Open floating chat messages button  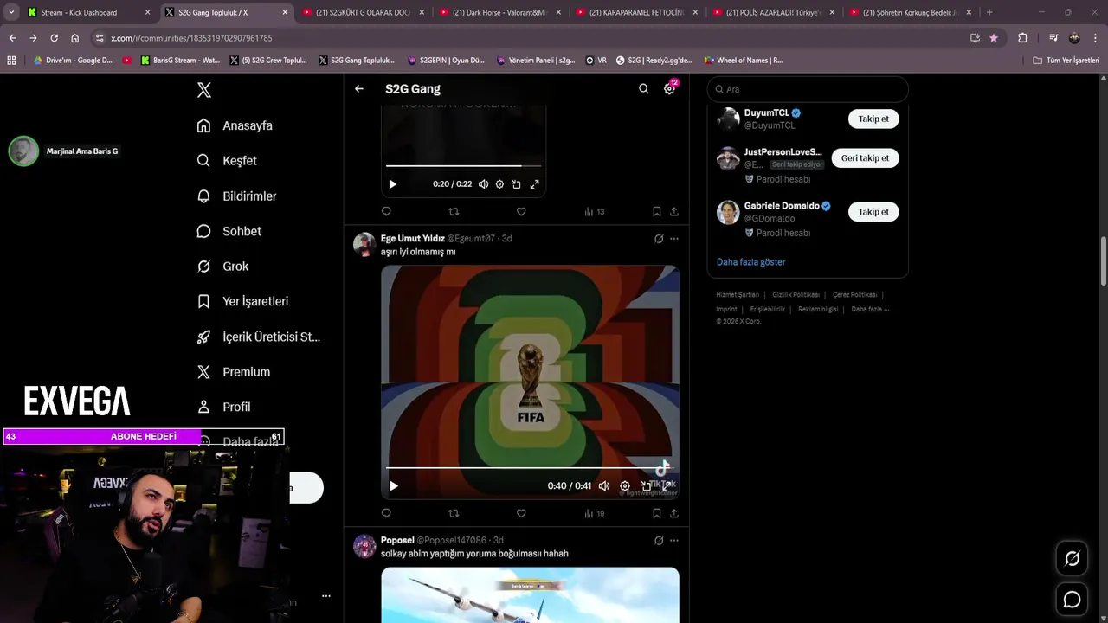click(1072, 600)
